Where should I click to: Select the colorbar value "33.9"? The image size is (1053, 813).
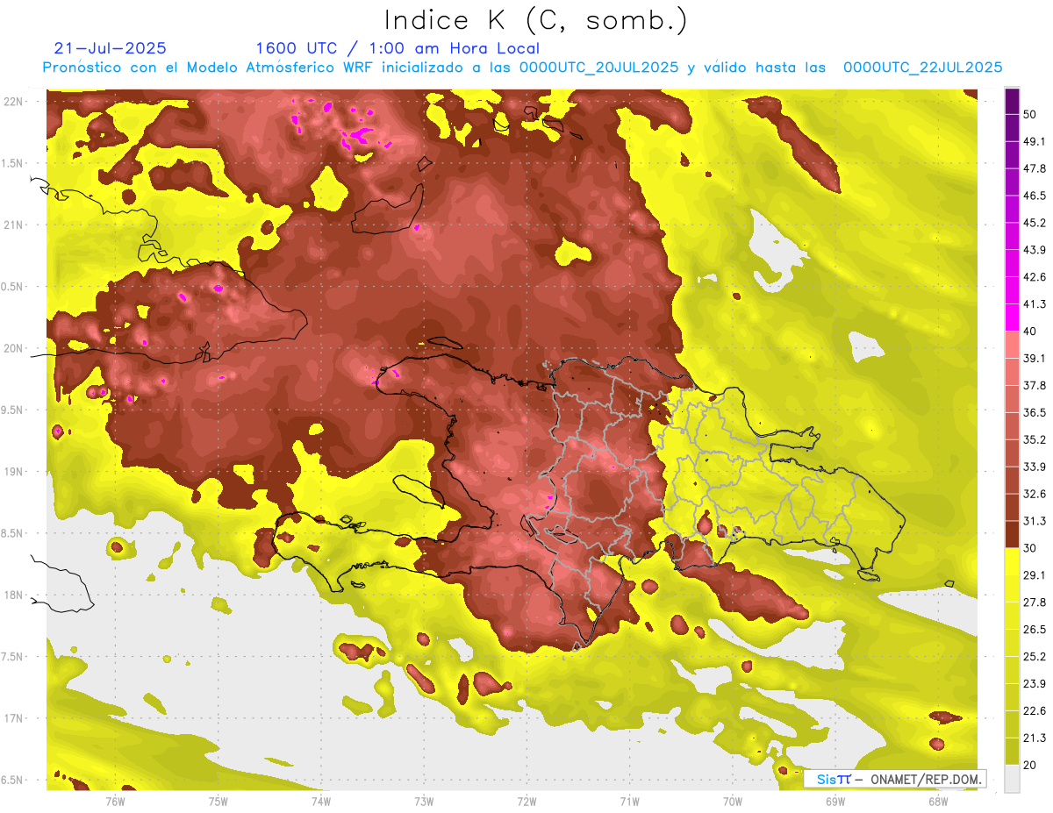click(x=1035, y=467)
